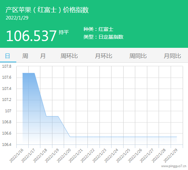Screen dimensions: 188x170
Task: Switch to the 周 weekly tab
Action: click(x=25, y=56)
